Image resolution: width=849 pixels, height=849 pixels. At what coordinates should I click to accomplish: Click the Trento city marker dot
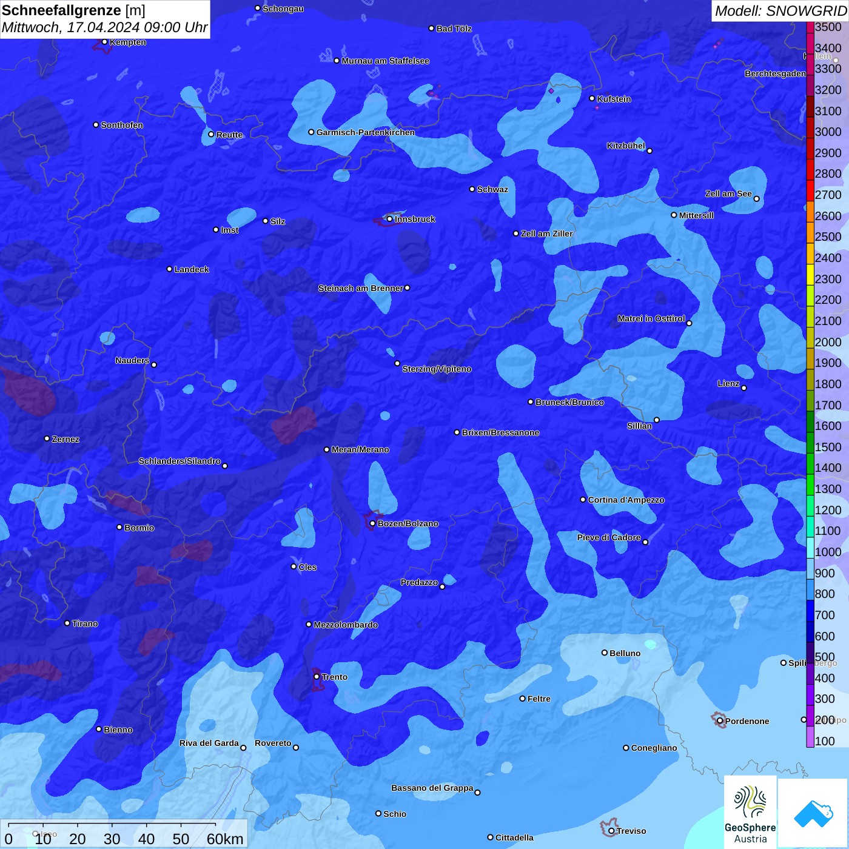317,677
